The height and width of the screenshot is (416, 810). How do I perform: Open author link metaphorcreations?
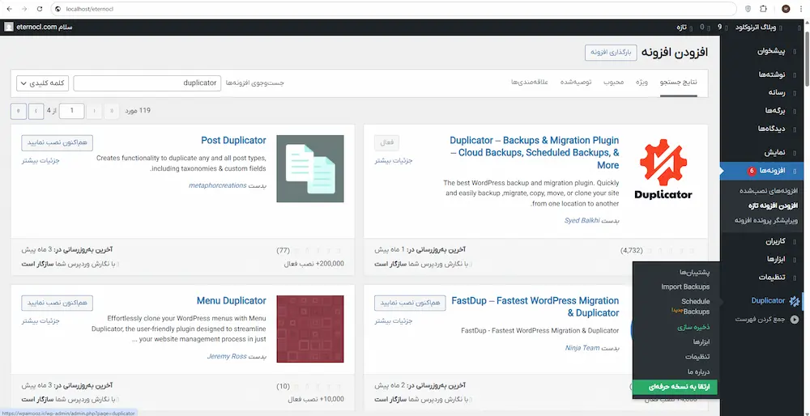pyautogui.click(x=217, y=185)
